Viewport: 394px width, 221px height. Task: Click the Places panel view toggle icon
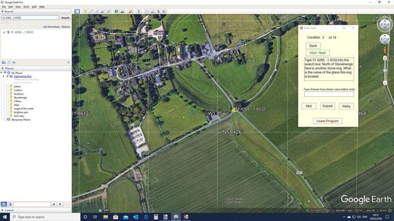pos(10,204)
